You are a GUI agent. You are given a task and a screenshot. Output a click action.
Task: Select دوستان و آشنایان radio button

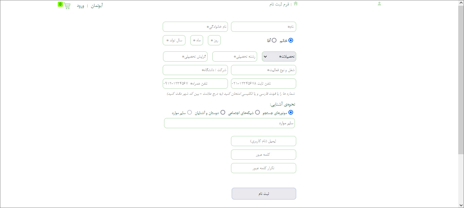[x=223, y=112]
